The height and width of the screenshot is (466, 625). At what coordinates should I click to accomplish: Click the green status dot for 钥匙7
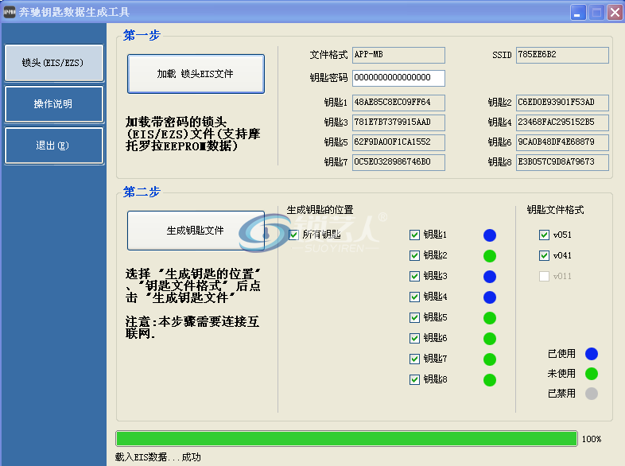click(x=490, y=359)
